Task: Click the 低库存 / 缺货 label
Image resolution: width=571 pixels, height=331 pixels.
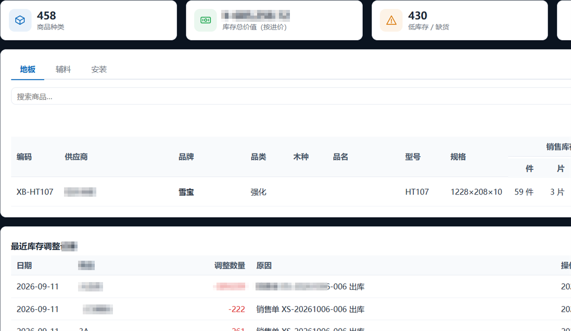Action: pos(428,27)
